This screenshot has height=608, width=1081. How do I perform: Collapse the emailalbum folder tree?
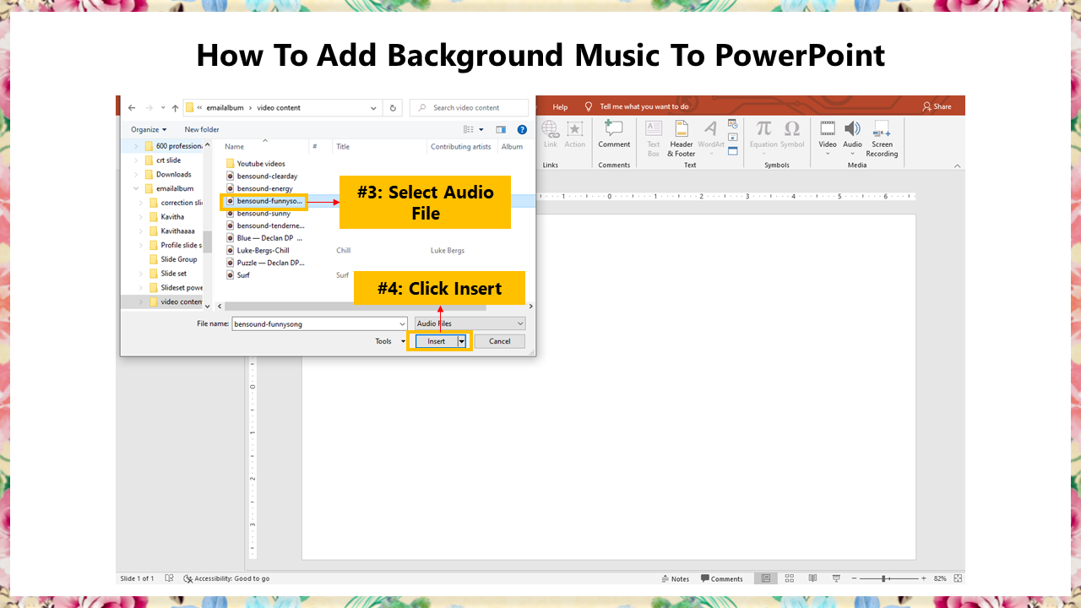(137, 188)
